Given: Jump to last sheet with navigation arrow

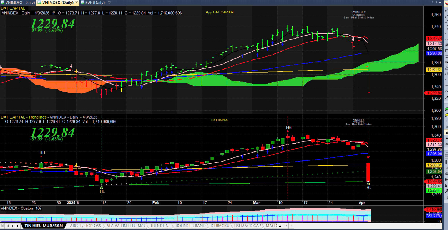Looking at the screenshot, I should [18, 226].
